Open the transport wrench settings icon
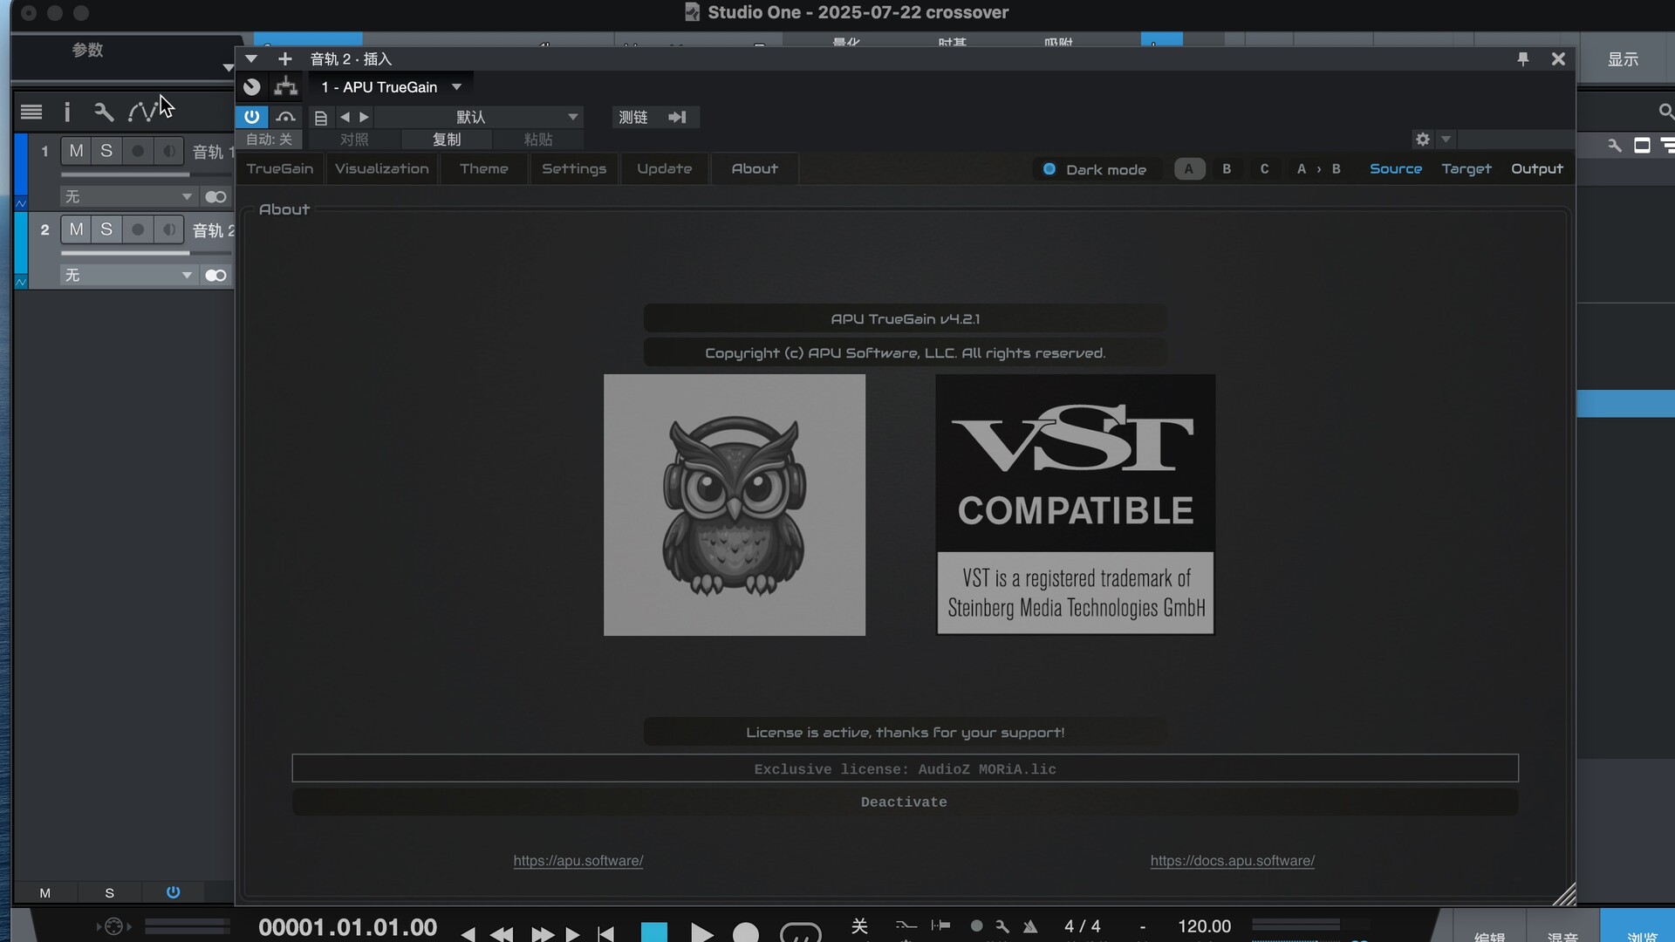 click(1002, 926)
